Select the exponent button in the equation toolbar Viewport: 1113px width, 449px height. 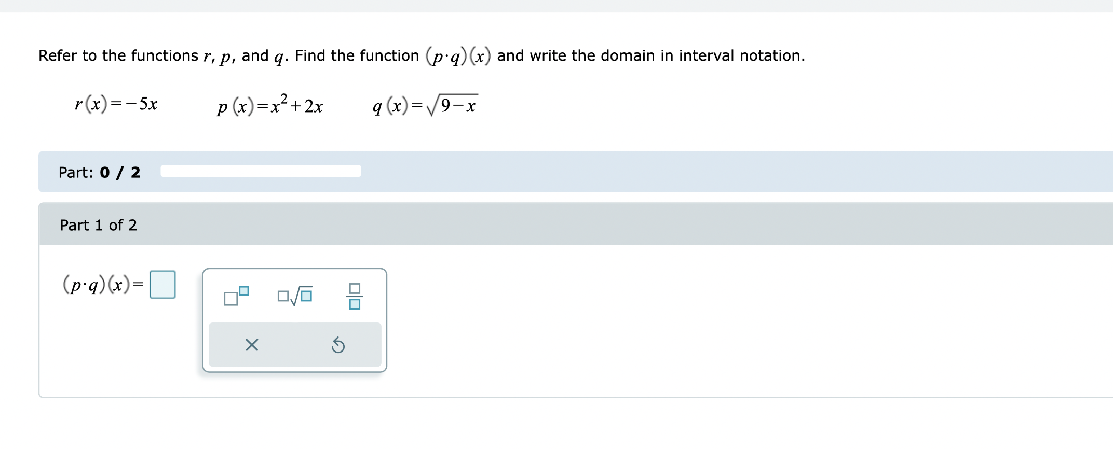236,296
